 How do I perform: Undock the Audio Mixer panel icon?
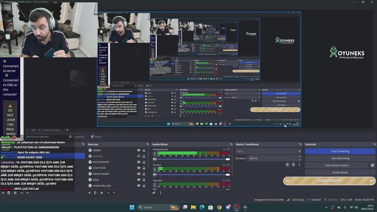[231, 144]
